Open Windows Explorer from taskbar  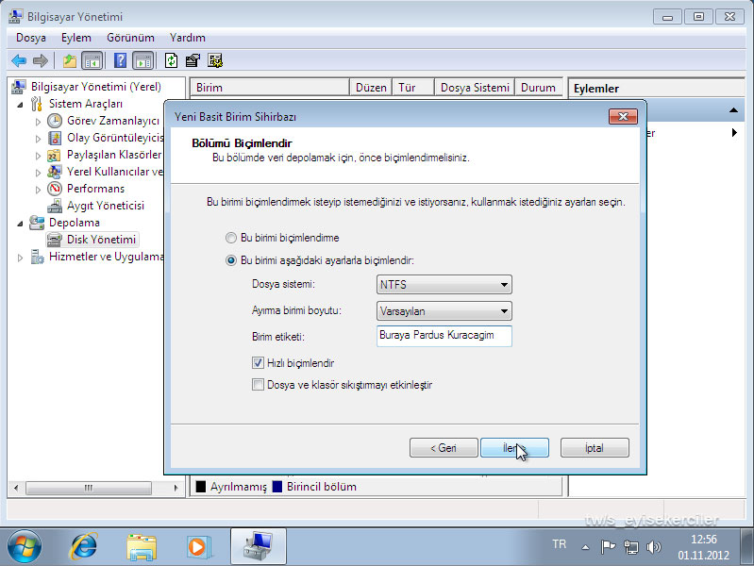142,547
